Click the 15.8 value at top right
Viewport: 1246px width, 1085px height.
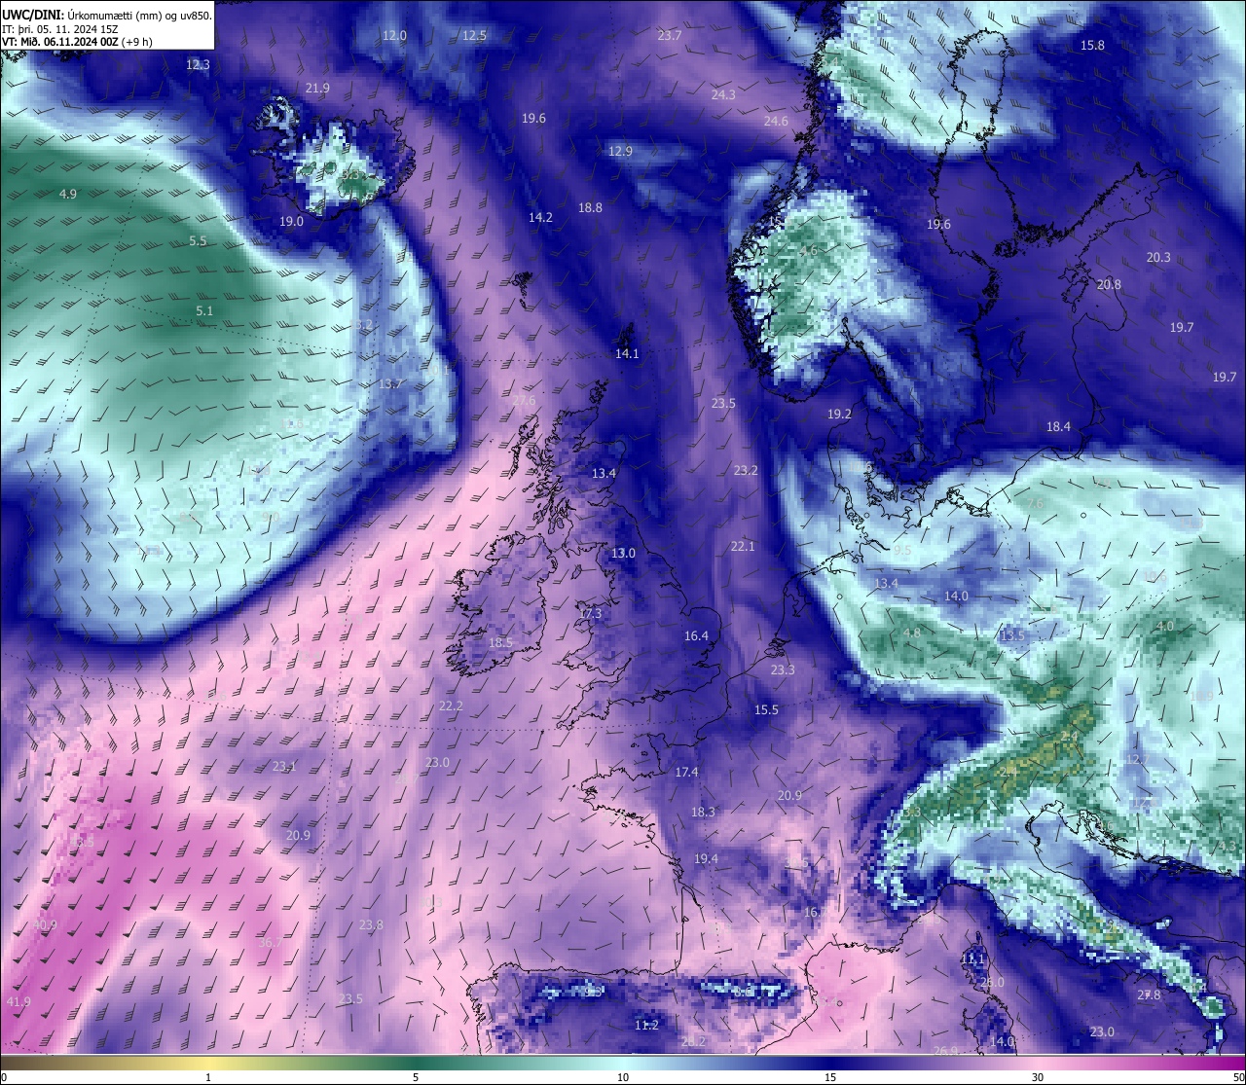click(1092, 45)
